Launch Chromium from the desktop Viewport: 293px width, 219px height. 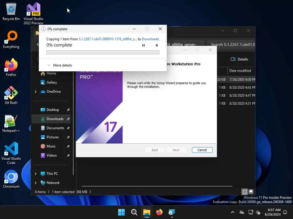point(11,179)
